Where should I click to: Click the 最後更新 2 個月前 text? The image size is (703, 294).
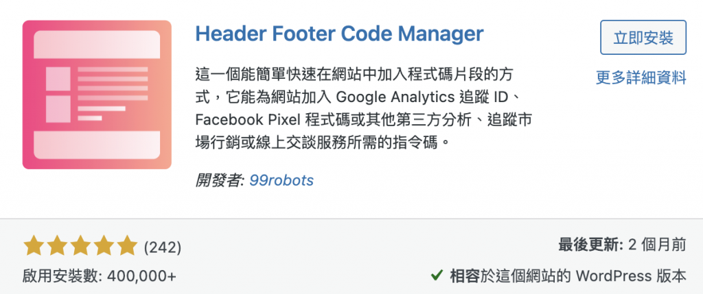click(x=622, y=245)
